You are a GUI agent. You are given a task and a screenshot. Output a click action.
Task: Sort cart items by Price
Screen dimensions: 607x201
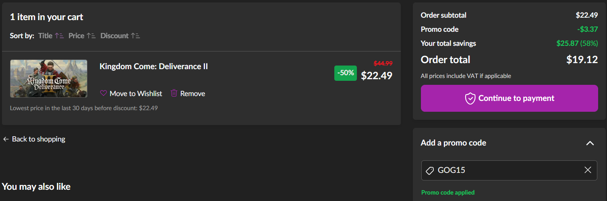pos(76,36)
